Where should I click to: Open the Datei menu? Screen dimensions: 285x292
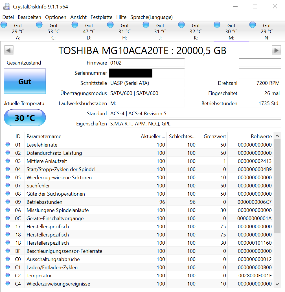coord(8,17)
